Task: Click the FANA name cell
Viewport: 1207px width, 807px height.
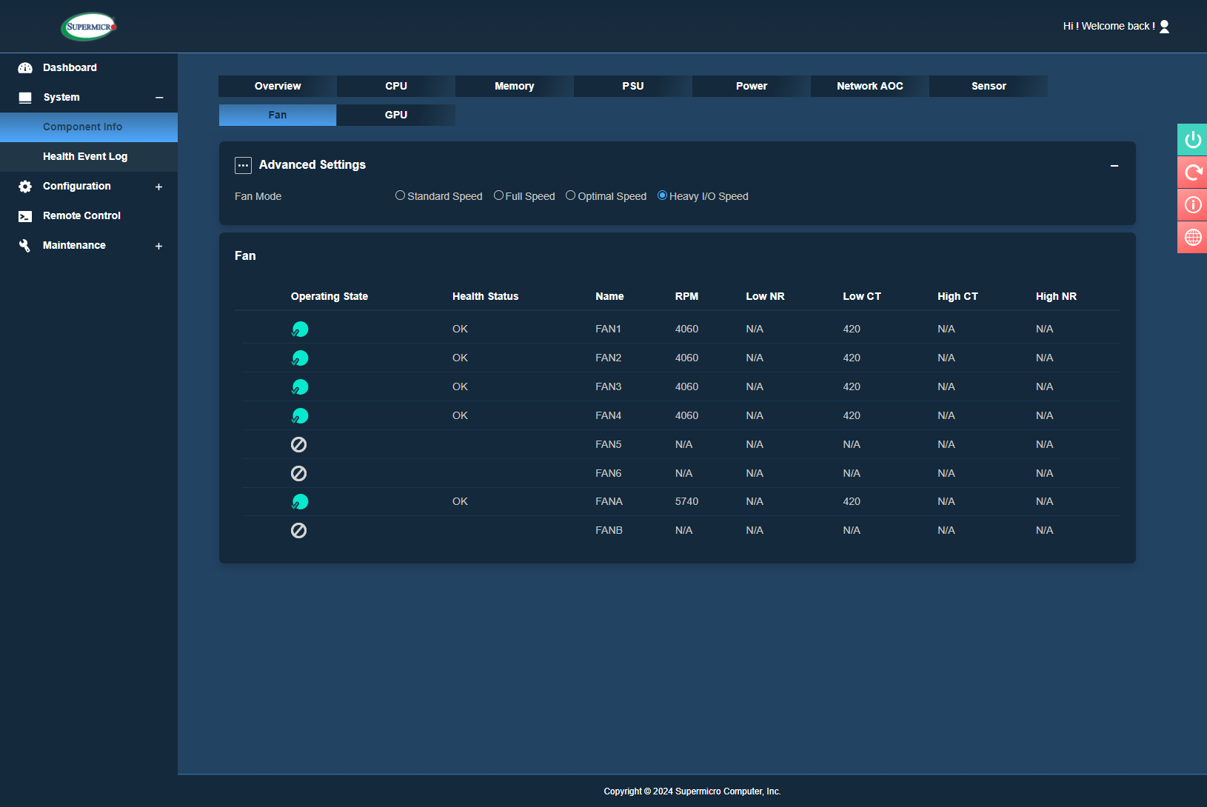Action: (609, 502)
